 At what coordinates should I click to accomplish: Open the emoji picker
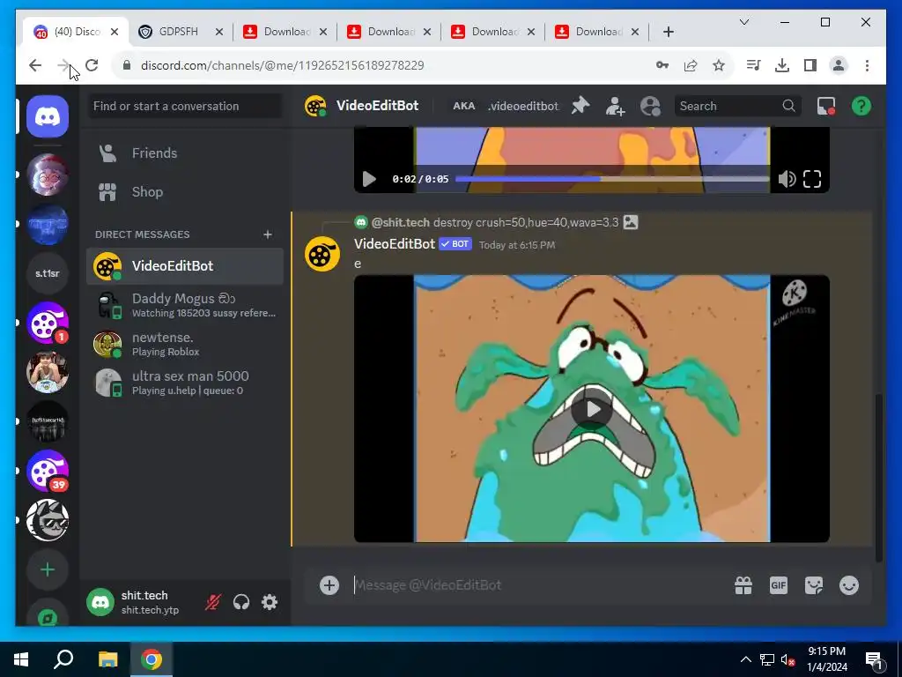pos(849,585)
